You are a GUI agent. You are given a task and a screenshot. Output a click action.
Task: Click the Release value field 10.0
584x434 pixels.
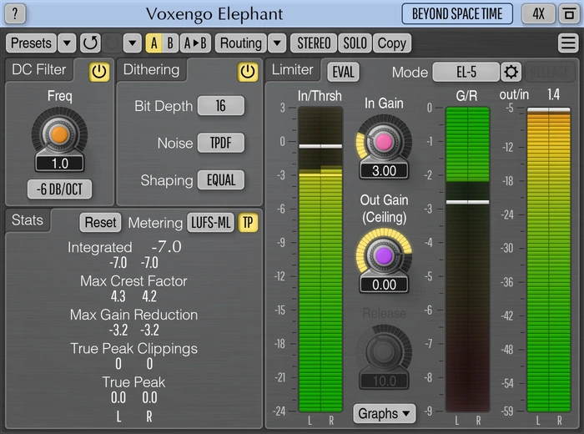[384, 381]
